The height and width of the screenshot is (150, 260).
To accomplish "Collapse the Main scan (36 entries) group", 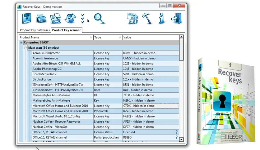I will coord(26,48).
